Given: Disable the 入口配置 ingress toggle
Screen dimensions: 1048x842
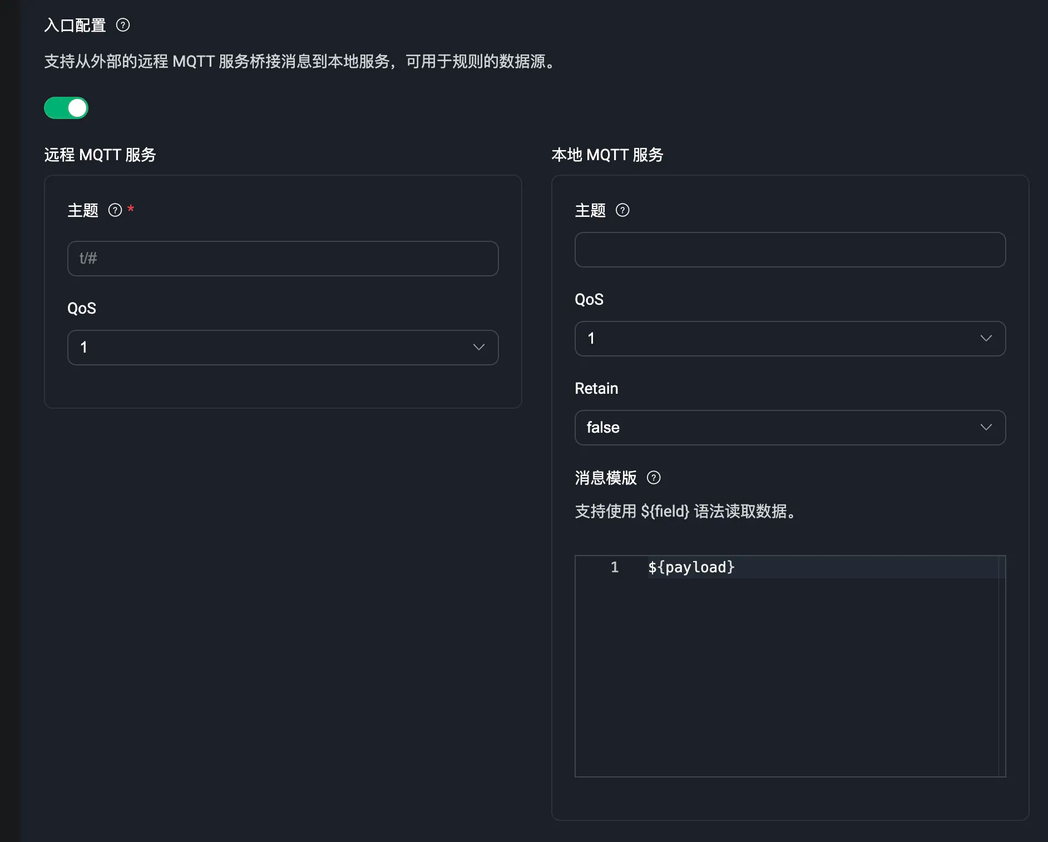Looking at the screenshot, I should tap(66, 108).
